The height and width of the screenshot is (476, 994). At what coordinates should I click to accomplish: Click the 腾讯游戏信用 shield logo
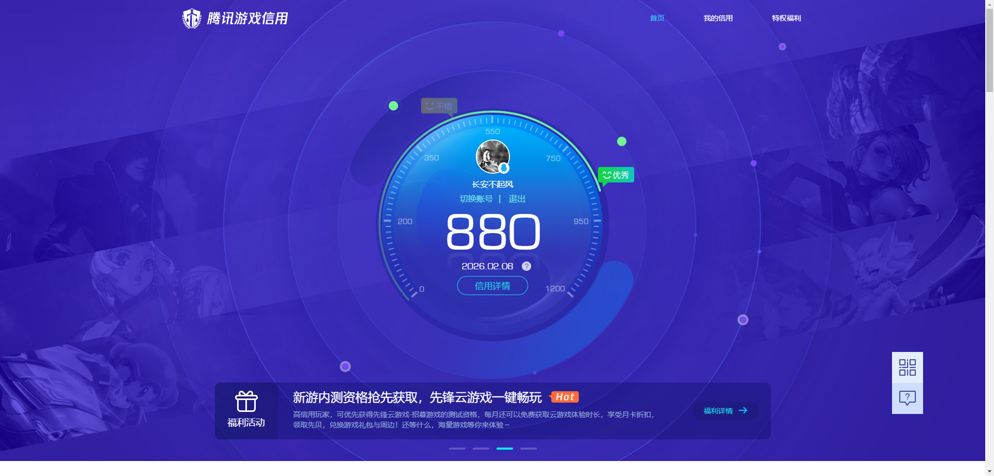click(192, 18)
